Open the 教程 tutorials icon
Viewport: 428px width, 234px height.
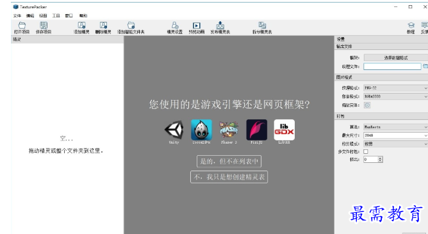coord(411,28)
